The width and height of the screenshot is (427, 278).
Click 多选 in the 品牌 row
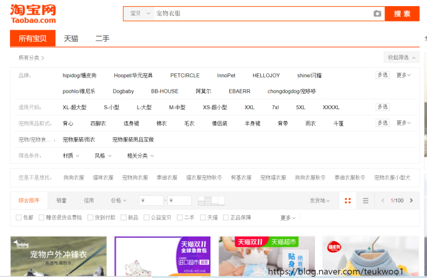point(382,75)
